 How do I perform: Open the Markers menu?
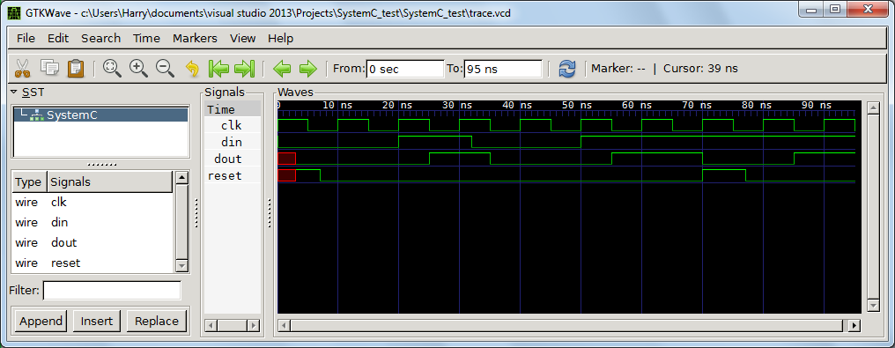(x=195, y=38)
